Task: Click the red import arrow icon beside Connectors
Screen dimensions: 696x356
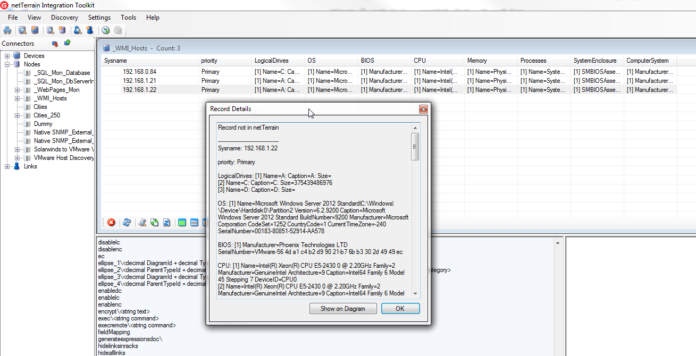Action: pyautogui.click(x=54, y=44)
